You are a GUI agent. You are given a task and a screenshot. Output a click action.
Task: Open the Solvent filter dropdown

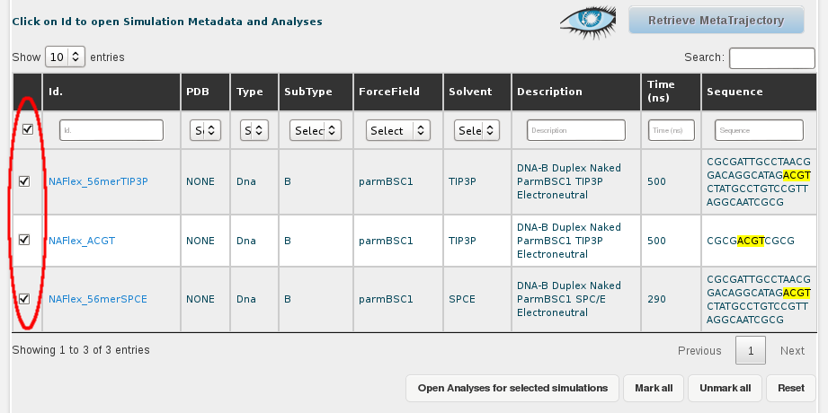click(476, 131)
